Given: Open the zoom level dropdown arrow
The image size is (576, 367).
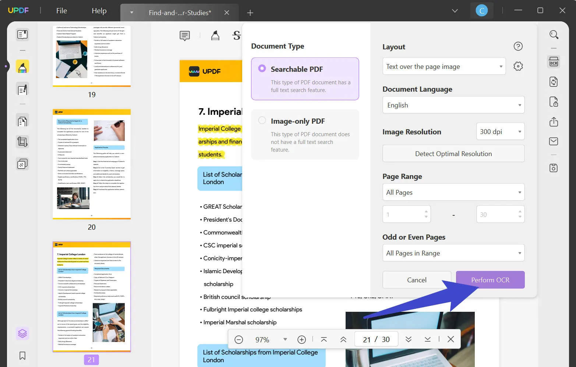Looking at the screenshot, I should [x=285, y=339].
